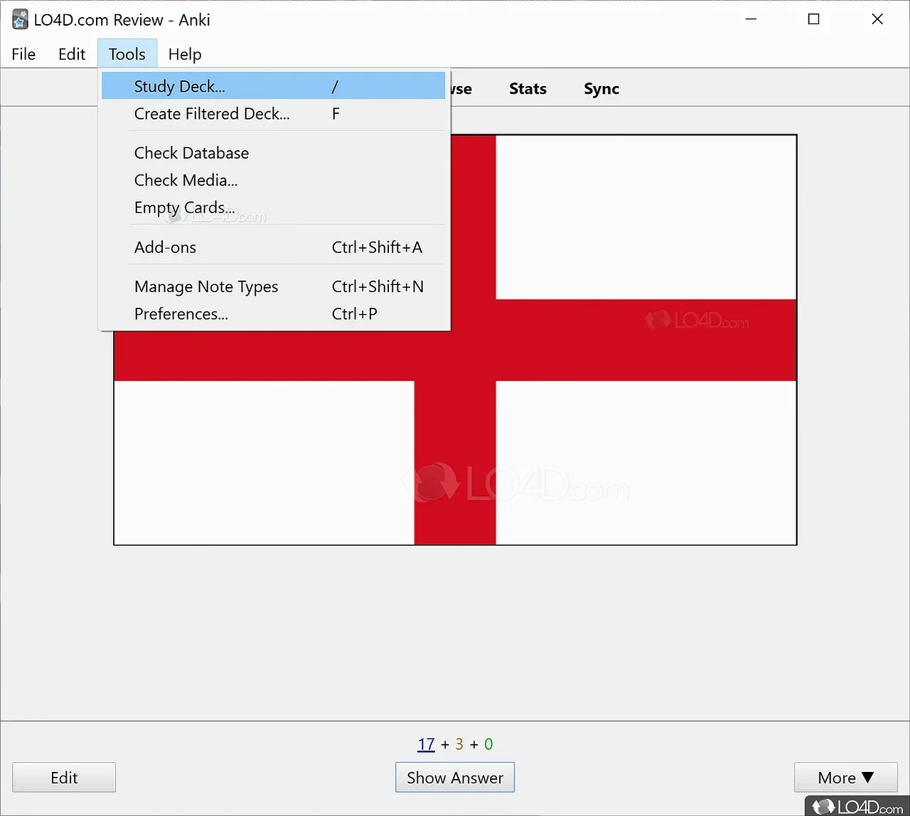Click the new cards count 17
This screenshot has height=816, width=910.
click(426, 744)
